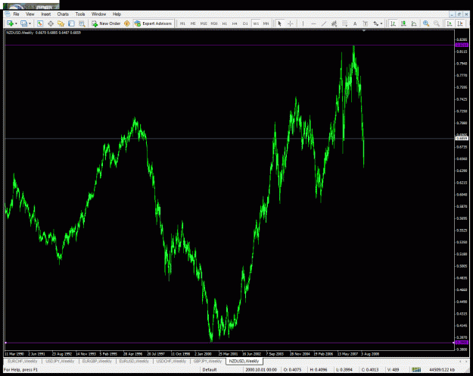This screenshot has height=376, width=473.
Task: Switch to M30 timeframe
Action: pos(214,23)
